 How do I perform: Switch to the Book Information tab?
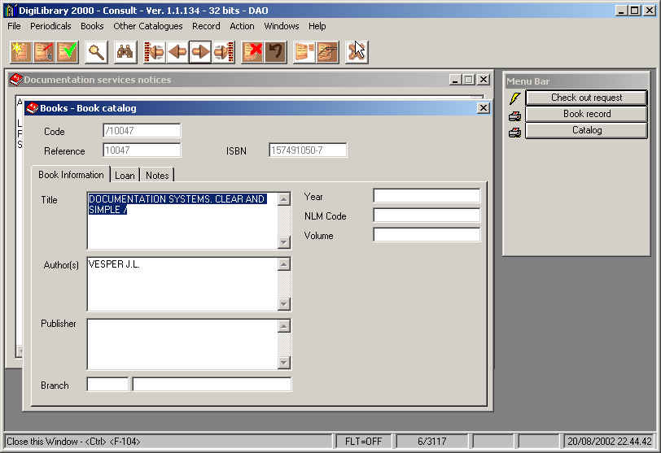[71, 175]
